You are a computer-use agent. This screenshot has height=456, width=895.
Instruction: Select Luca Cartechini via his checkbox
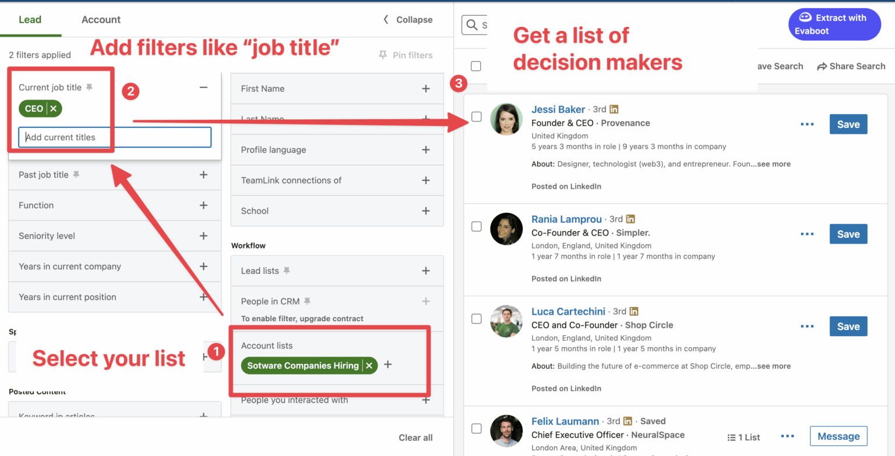(x=476, y=318)
